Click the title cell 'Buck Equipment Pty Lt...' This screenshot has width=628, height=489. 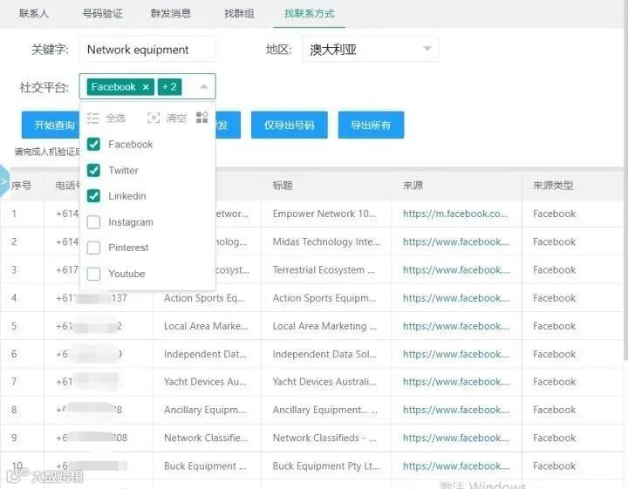click(325, 465)
